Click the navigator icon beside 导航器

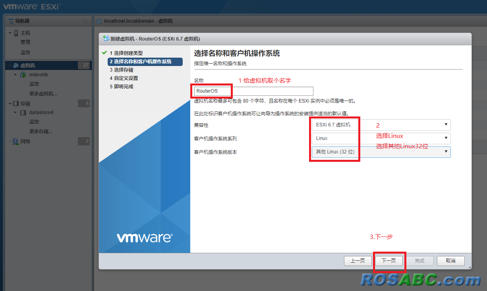coord(11,21)
